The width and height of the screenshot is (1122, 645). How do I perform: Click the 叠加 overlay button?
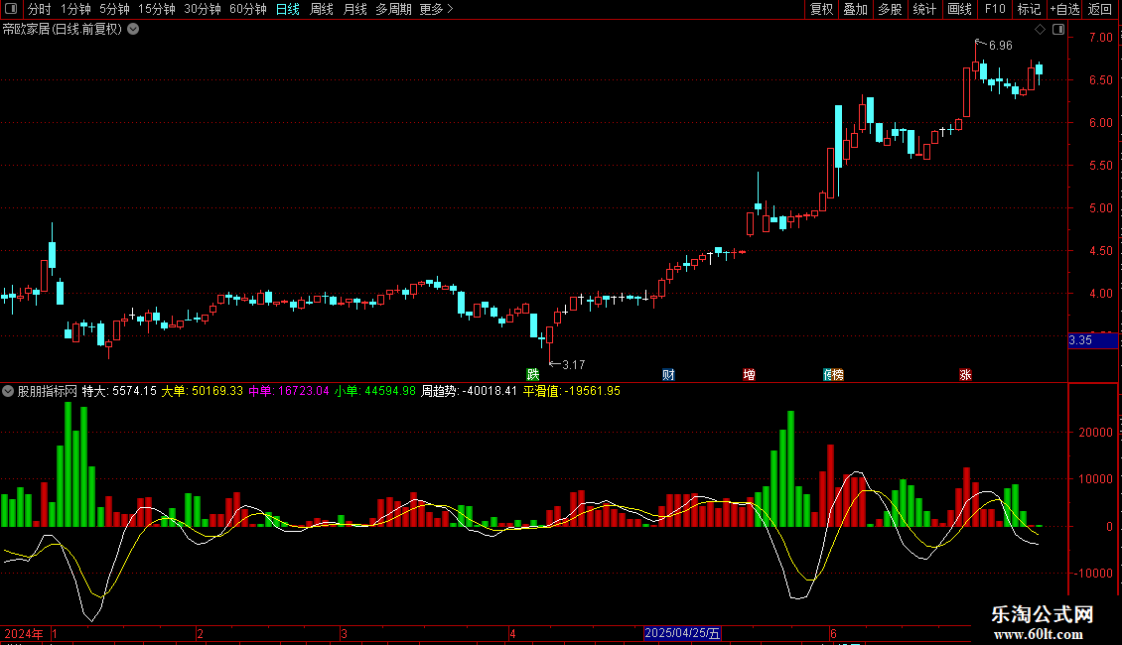coord(856,9)
